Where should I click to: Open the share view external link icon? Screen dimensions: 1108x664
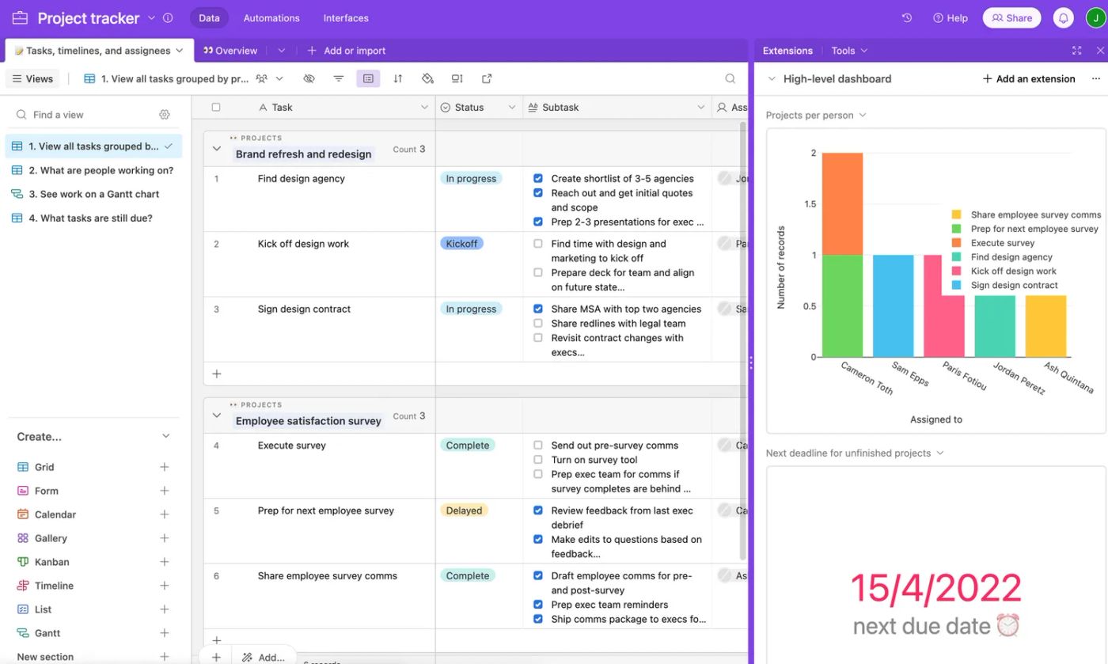(486, 78)
